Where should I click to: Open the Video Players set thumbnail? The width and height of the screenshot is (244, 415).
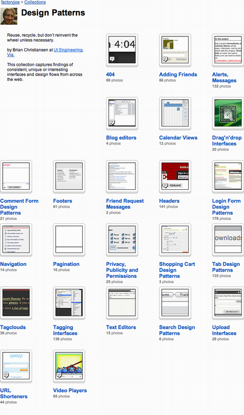coord(69,366)
